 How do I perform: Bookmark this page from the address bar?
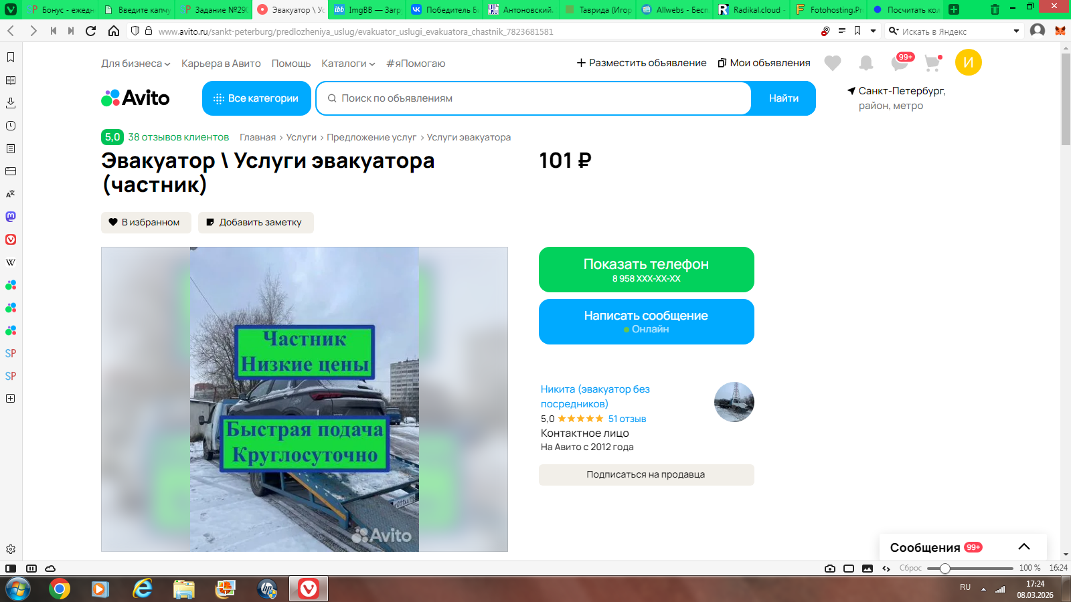(x=857, y=31)
